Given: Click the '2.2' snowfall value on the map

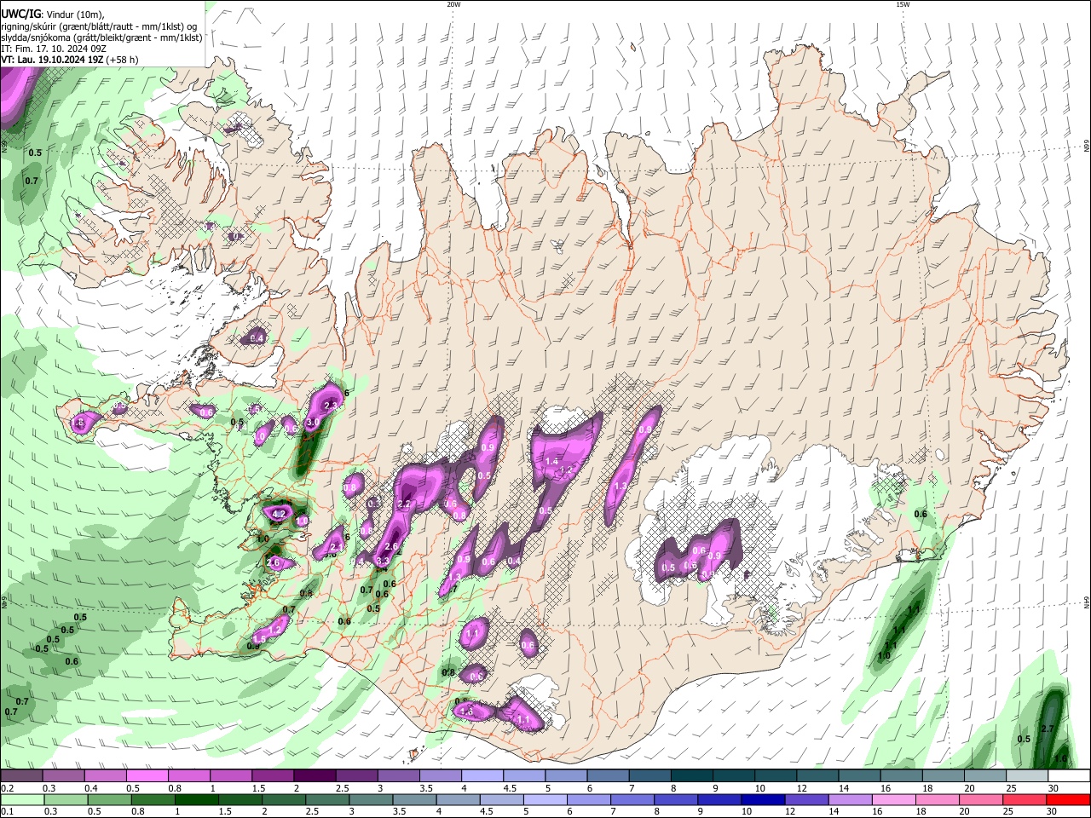Looking at the screenshot, I should (404, 505).
